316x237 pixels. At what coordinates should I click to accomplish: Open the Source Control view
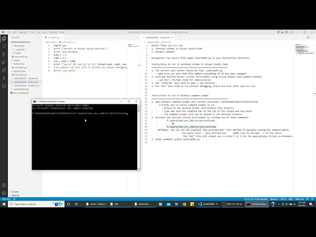click(x=4, y=54)
